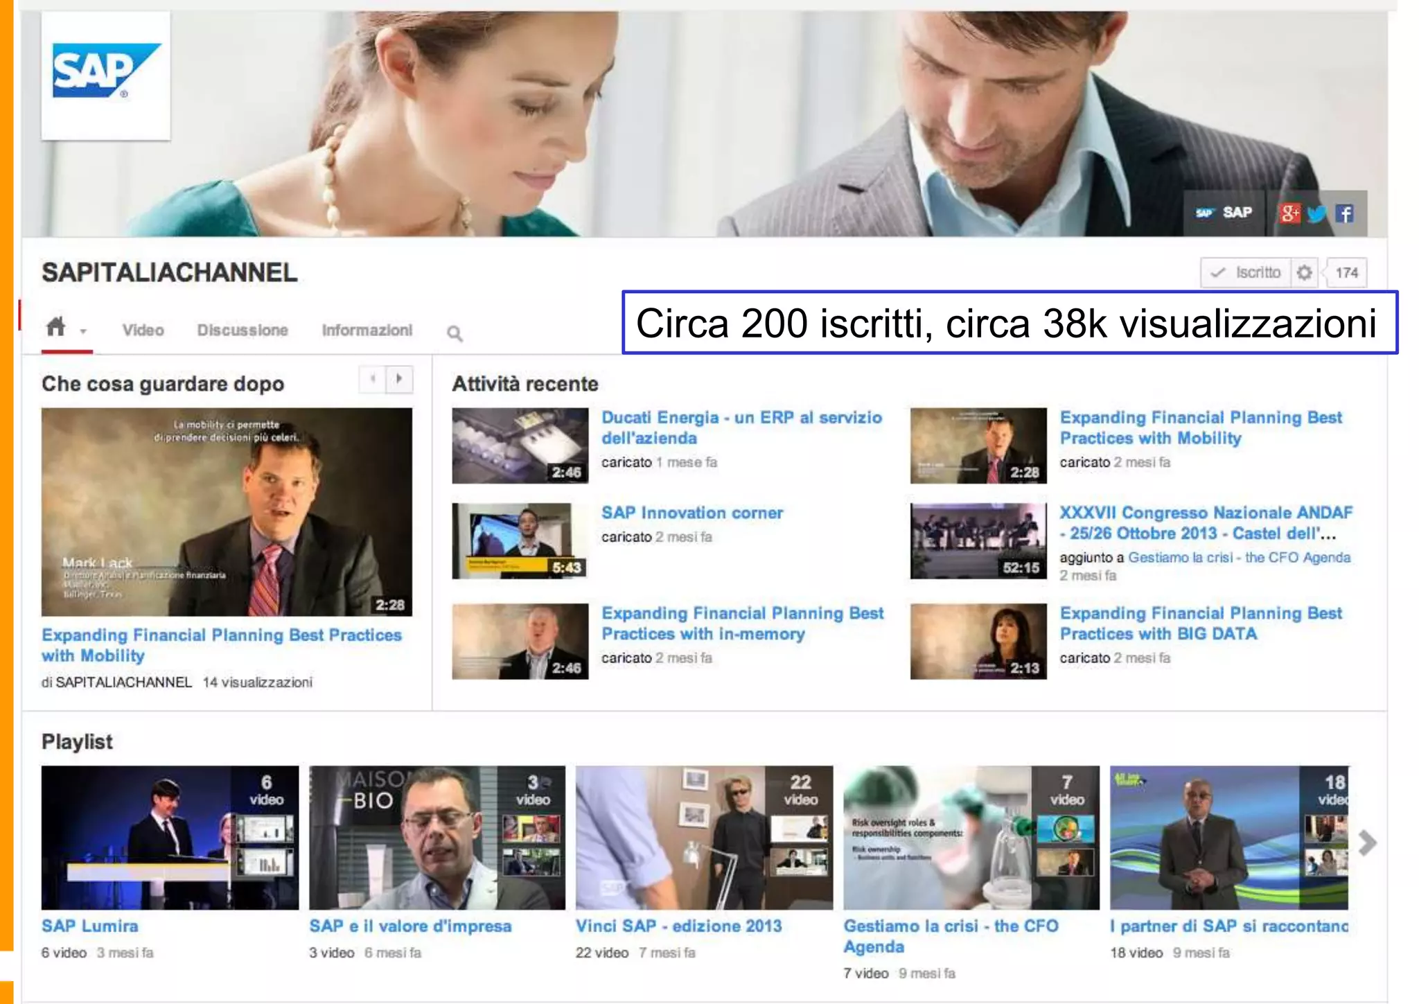Click '14 visualizzazioni' under featured video
This screenshot has width=1419, height=1004.
[x=257, y=682]
